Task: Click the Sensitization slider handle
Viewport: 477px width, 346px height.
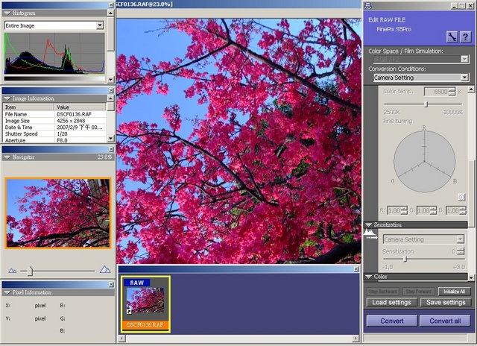Action: [405, 259]
